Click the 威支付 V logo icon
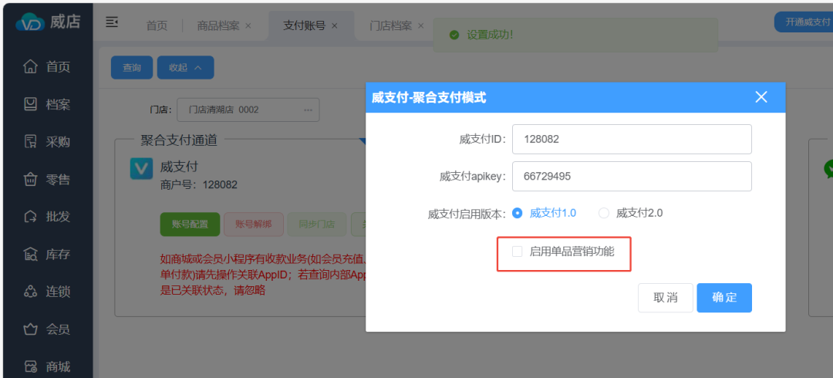The image size is (833, 378). tap(141, 168)
